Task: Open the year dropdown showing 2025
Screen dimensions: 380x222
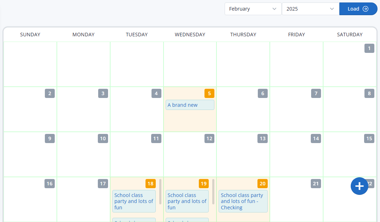Action: click(310, 8)
